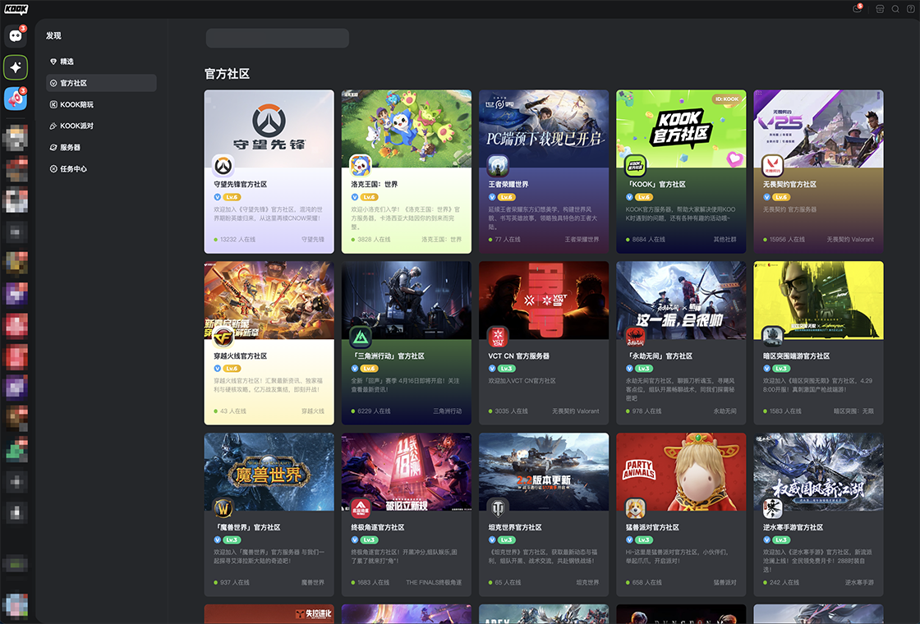Click the 暗区突围:无限 game tag
The height and width of the screenshot is (624, 920).
pos(853,411)
